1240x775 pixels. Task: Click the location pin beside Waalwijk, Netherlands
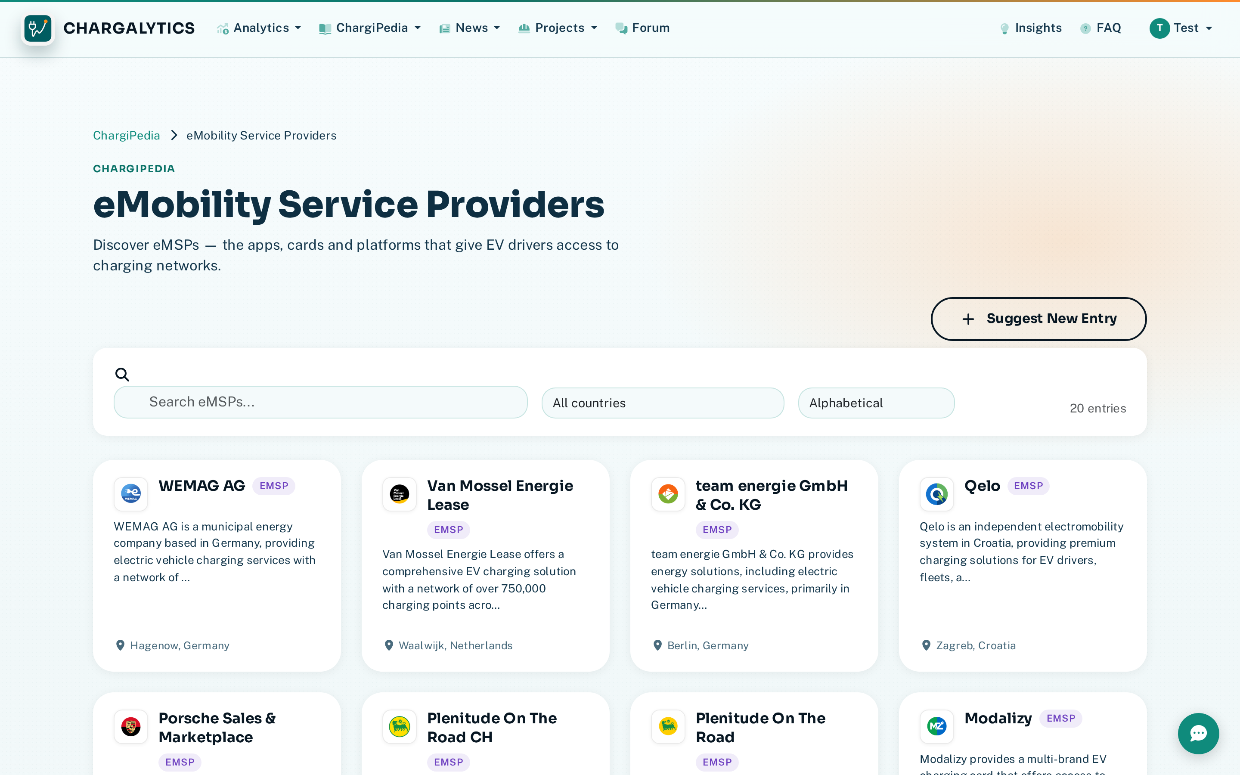[x=388, y=645]
